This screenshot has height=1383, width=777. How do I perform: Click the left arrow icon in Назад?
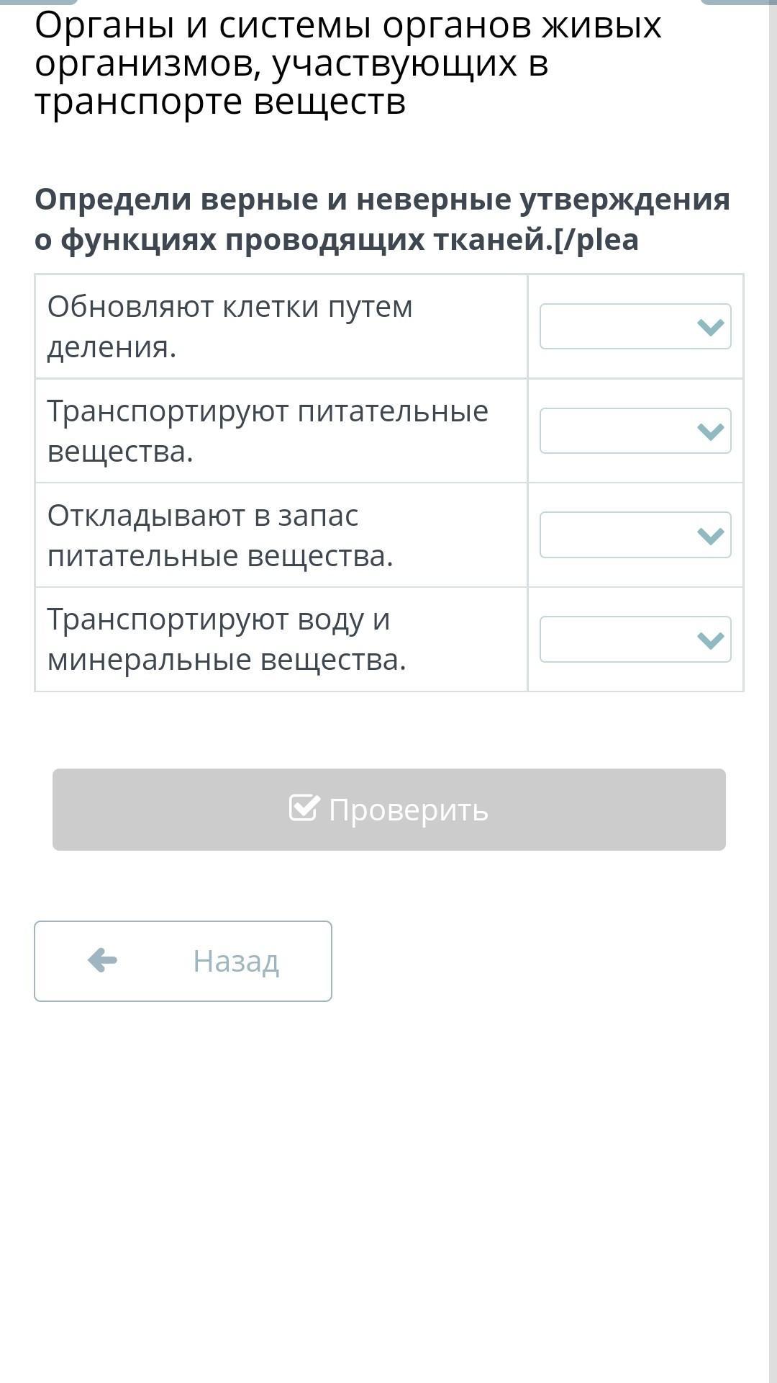[x=102, y=960]
